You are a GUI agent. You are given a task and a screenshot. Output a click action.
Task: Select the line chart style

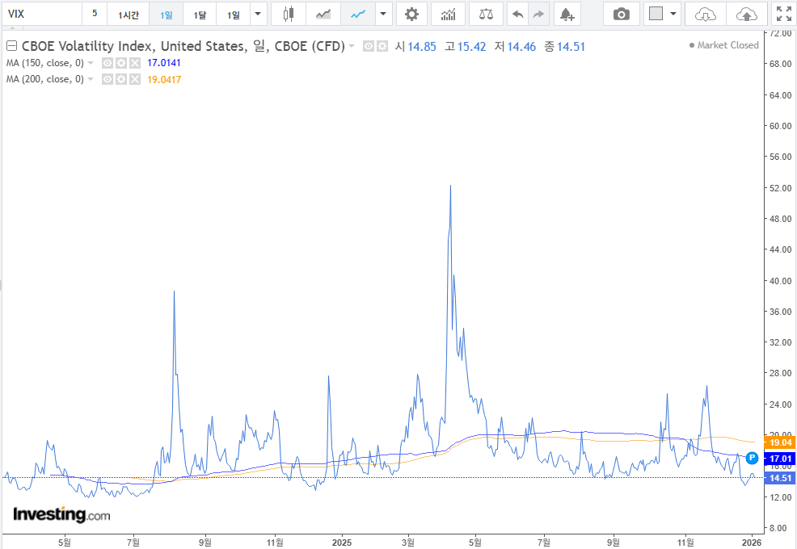(x=358, y=14)
